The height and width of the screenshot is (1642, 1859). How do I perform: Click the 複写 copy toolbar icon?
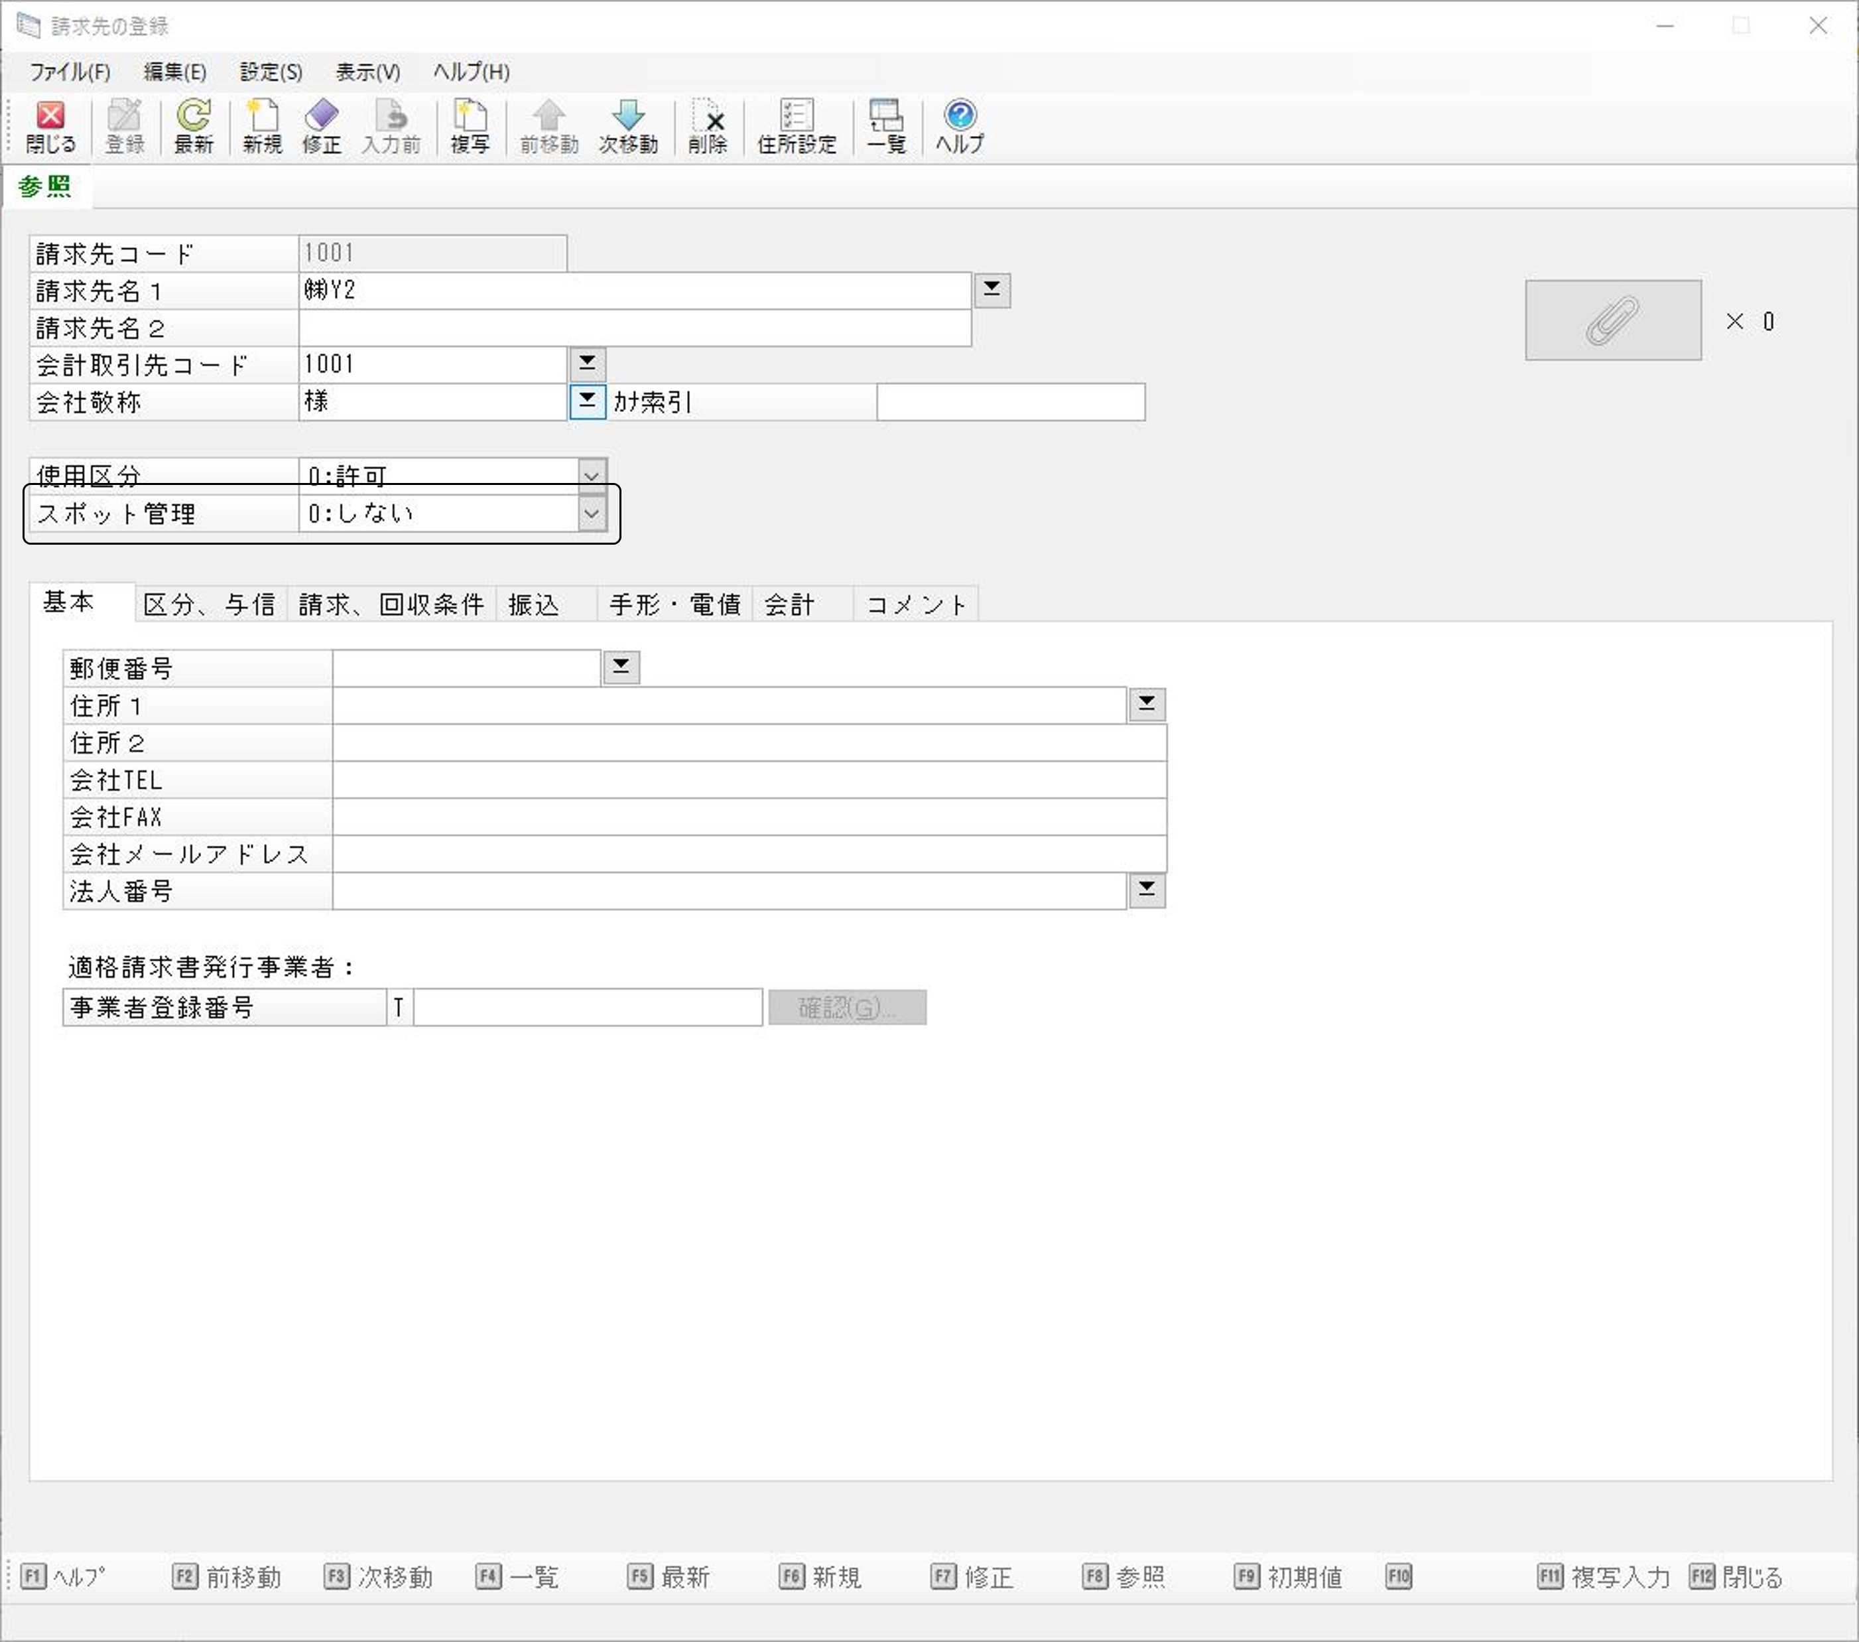470,125
